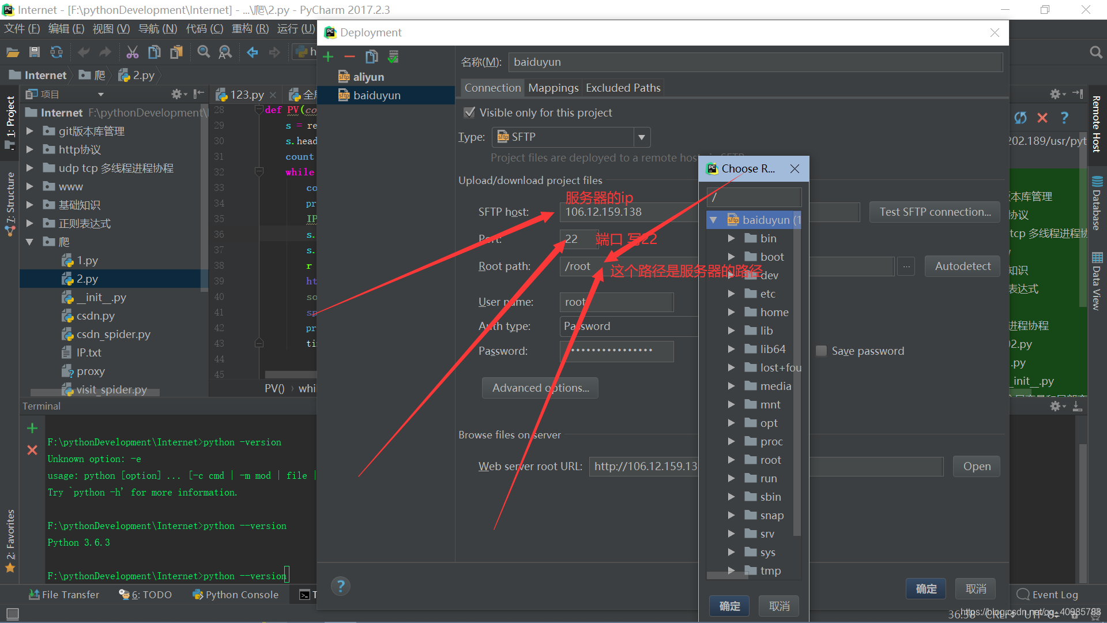
Task: Click the search everywhere magnifier icon
Action: (x=1096, y=52)
